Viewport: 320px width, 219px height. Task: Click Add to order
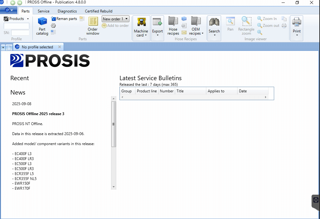(x=115, y=25)
